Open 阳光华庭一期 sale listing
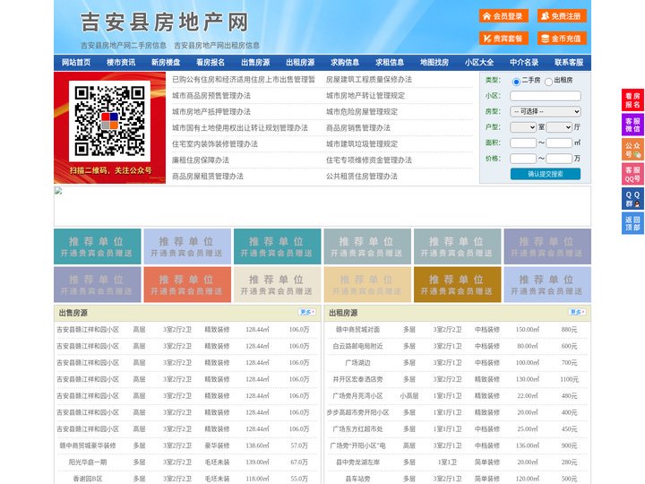645x484 pixels. 88,462
